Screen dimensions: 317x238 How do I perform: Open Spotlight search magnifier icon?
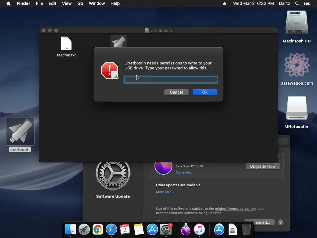pyautogui.click(x=297, y=3)
